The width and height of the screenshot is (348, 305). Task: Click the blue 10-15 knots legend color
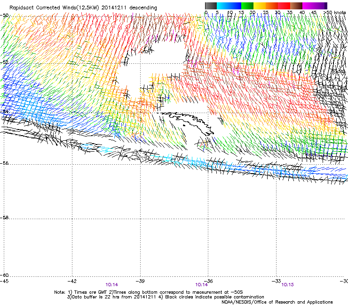[x=235, y=6]
